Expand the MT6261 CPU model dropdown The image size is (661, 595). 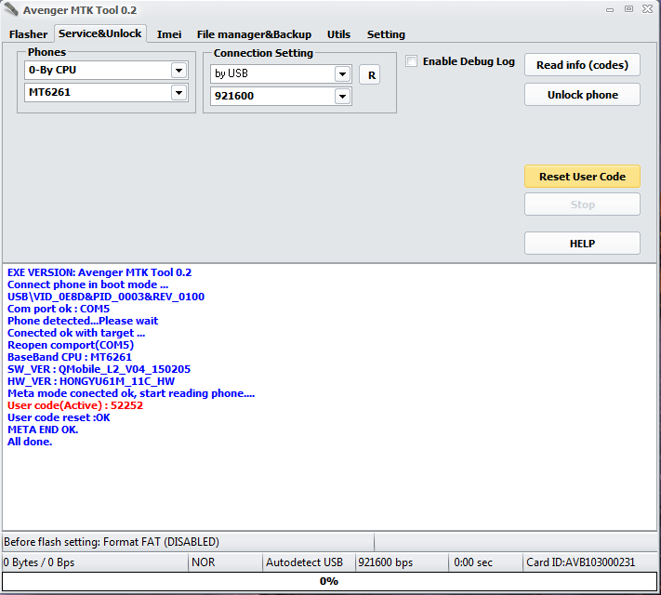point(179,92)
